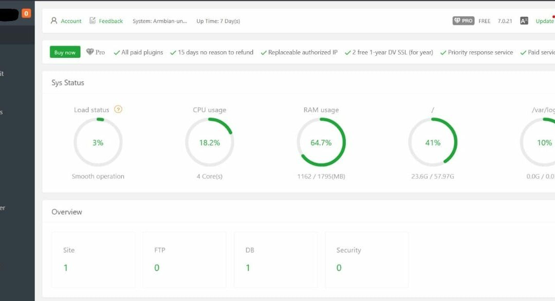The width and height of the screenshot is (555, 301).
Task: Open the Site overview card
Action: coord(93,259)
